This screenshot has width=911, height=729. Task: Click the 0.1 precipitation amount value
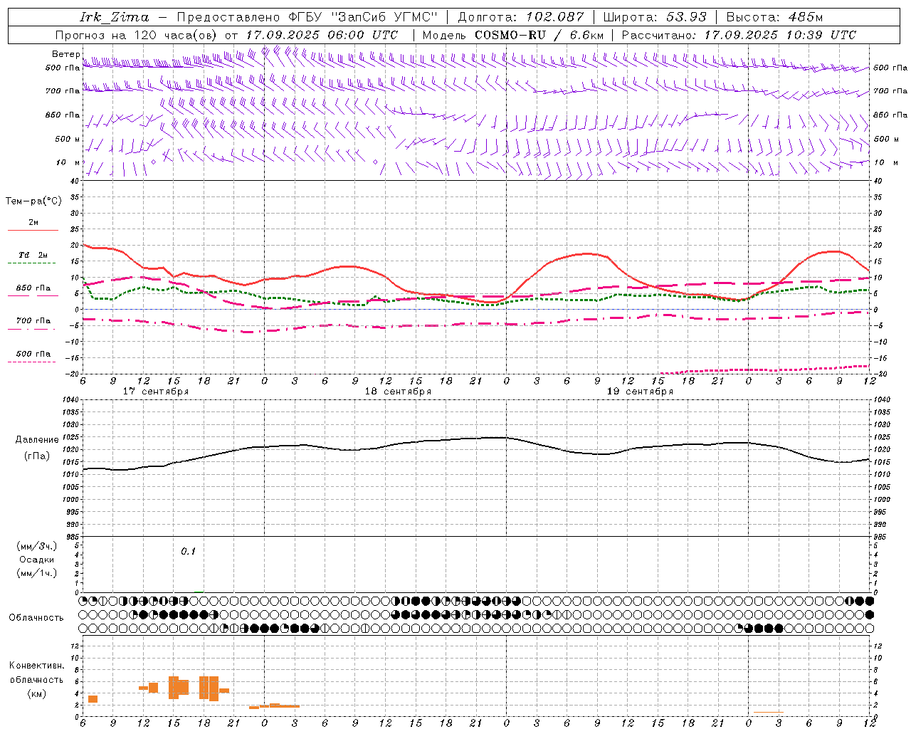coord(188,552)
